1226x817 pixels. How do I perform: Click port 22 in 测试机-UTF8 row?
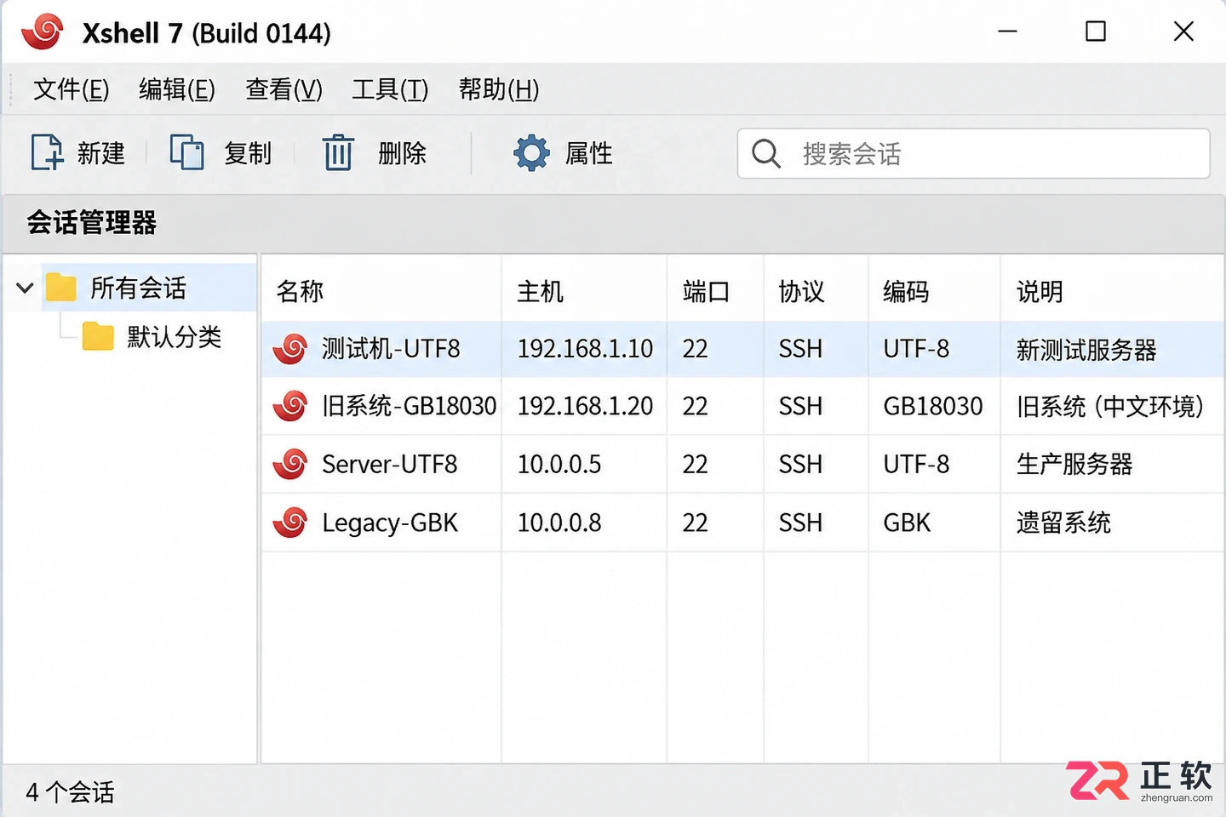(696, 349)
